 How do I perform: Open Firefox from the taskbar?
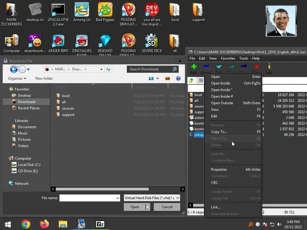[x=44, y=224]
